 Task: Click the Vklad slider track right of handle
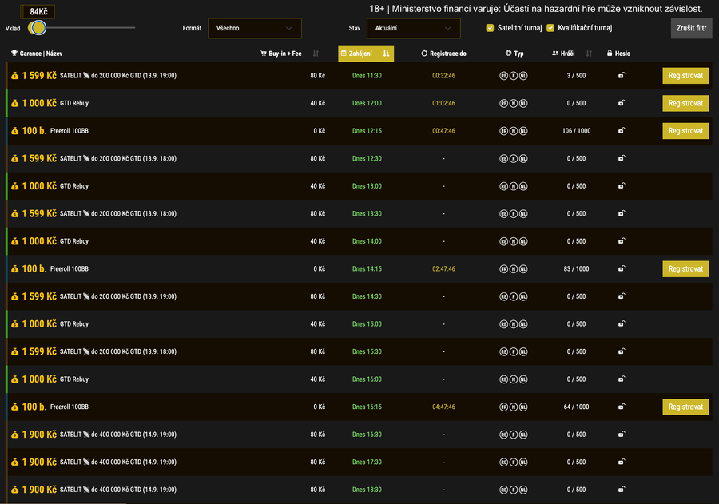pos(90,28)
